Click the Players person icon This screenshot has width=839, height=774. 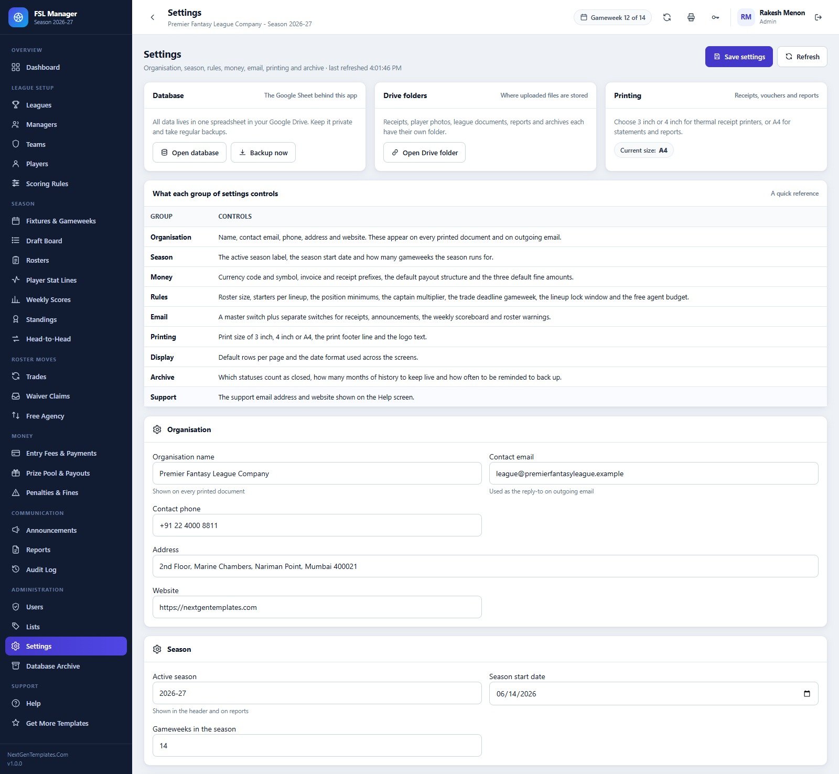coord(16,164)
